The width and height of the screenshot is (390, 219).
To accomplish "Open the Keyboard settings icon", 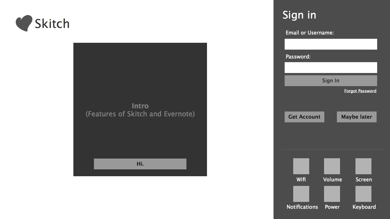I will 363,194.
